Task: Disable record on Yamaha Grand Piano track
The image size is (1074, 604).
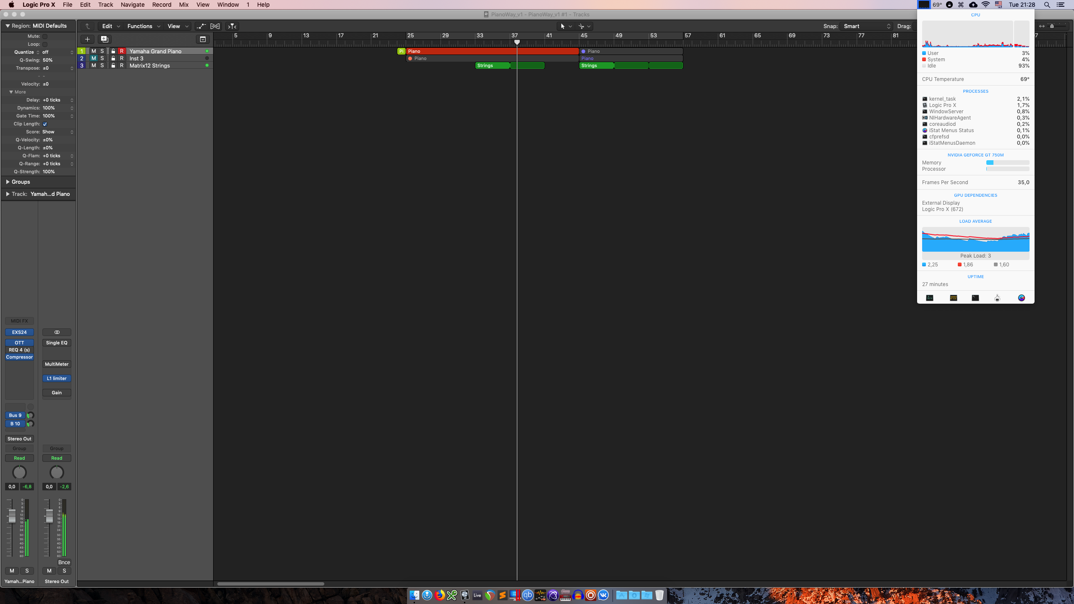Action: pos(122,51)
